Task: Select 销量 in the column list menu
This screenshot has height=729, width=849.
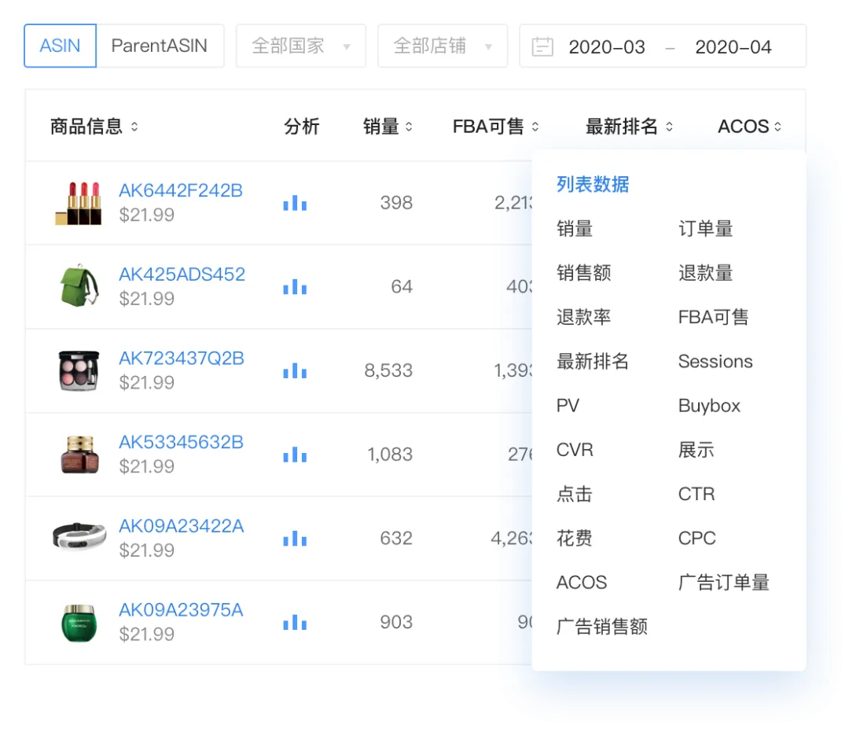Action: click(575, 229)
